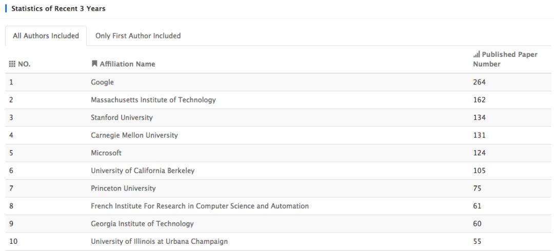The width and height of the screenshot is (554, 251).
Task: Click Stanford University in the table
Action: tap(122, 117)
